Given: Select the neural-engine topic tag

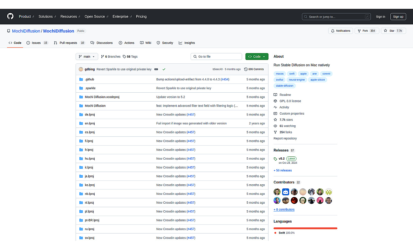Looking at the screenshot, I should pyautogui.click(x=297, y=80).
